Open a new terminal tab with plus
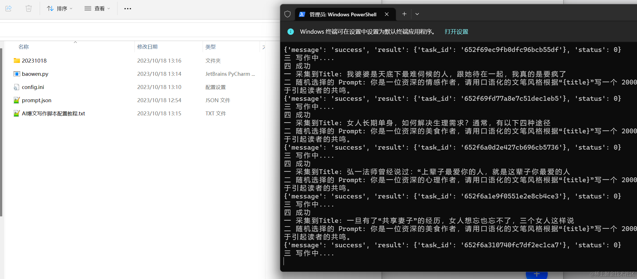The width and height of the screenshot is (637, 279). coord(404,14)
